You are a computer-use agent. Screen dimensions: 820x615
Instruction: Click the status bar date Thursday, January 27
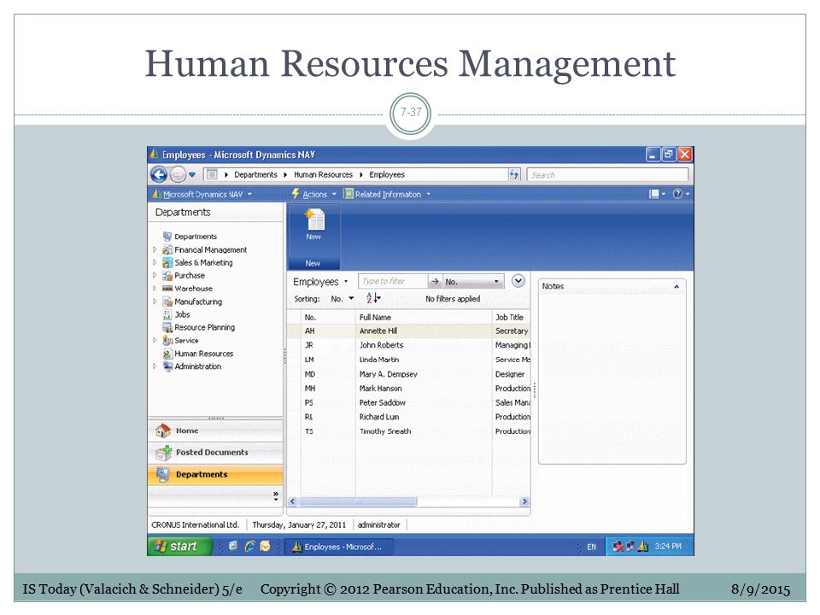pos(299,524)
